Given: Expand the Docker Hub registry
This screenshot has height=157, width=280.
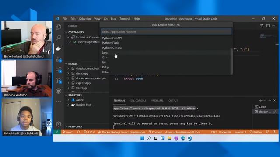Looking at the screenshot, I should pos(68,105).
